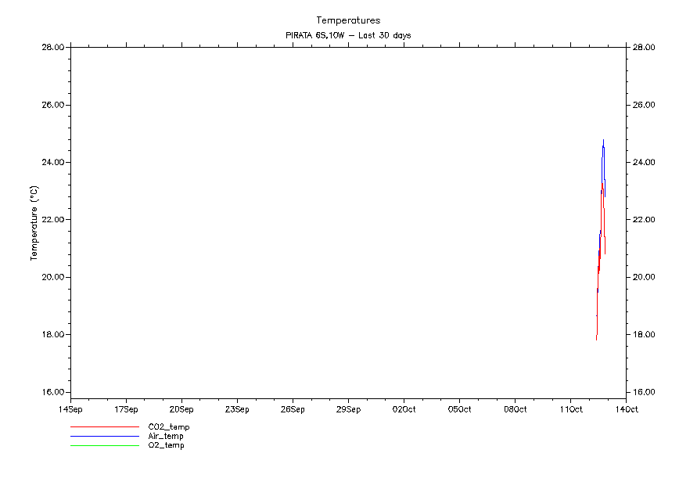Click the 14Sep date on the x-axis
This screenshot has width=697, height=493.
70,408
